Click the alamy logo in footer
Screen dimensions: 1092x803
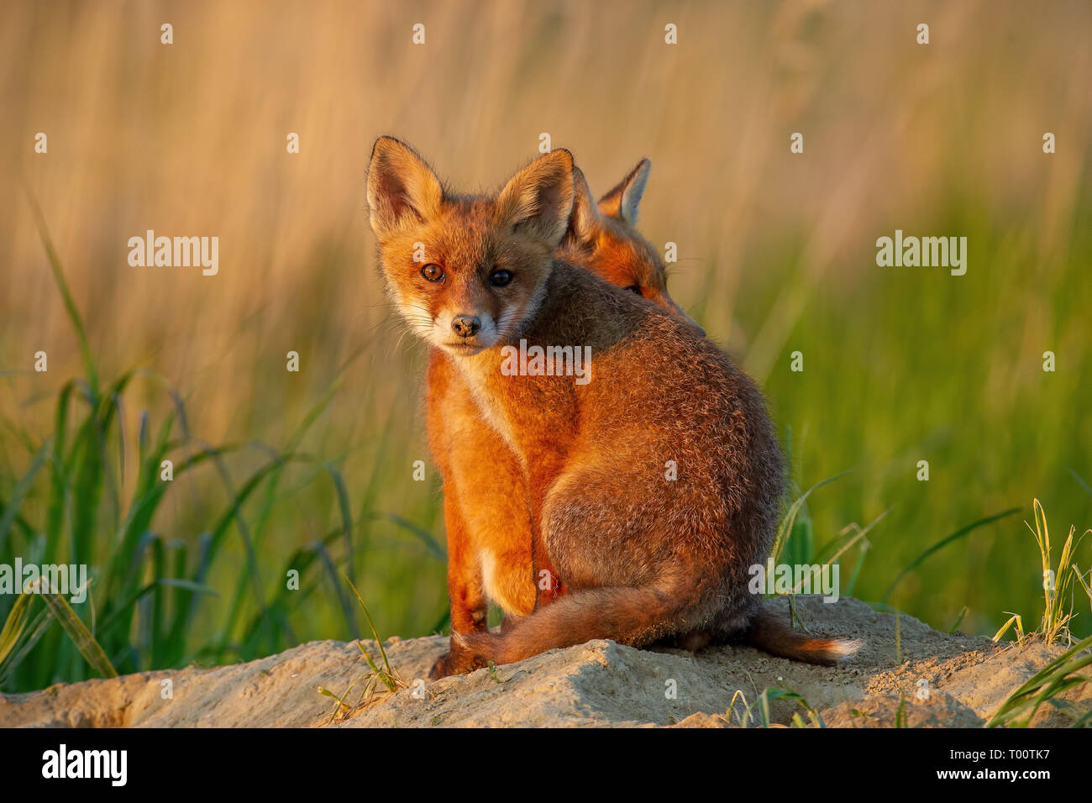[84, 765]
